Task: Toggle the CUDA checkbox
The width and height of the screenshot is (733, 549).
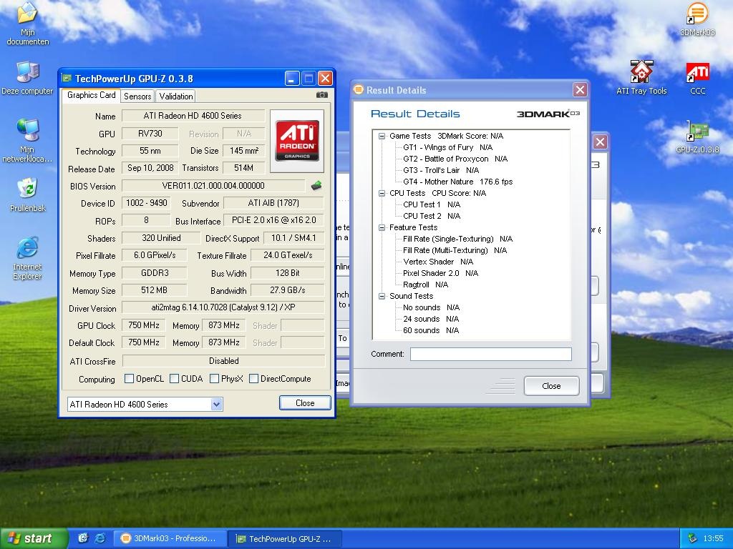Action: tap(175, 379)
